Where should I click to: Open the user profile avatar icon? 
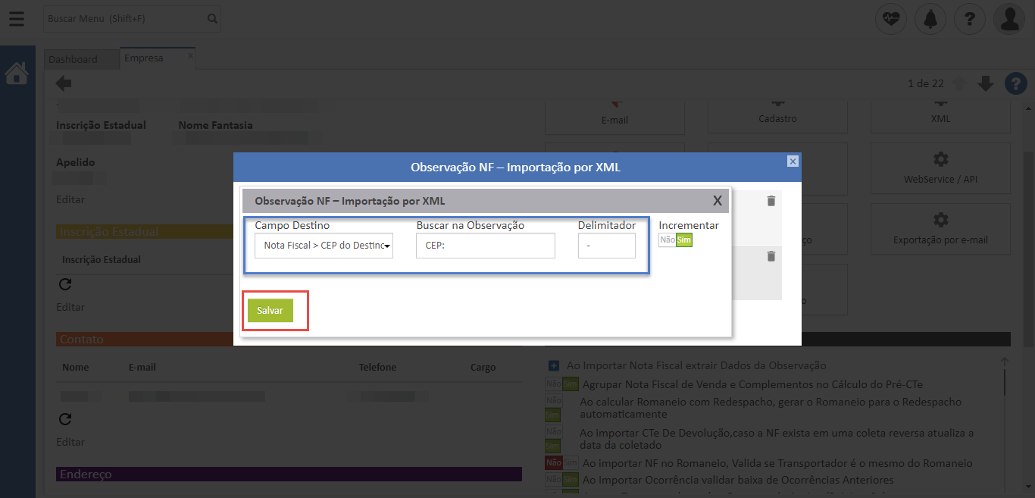pyautogui.click(x=1008, y=19)
